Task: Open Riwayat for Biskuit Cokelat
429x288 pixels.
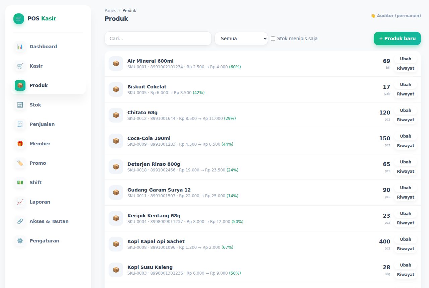Action: (406, 94)
